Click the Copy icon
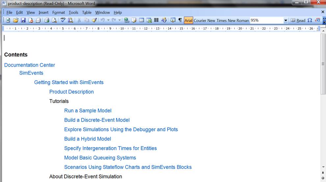 tap(87, 20)
